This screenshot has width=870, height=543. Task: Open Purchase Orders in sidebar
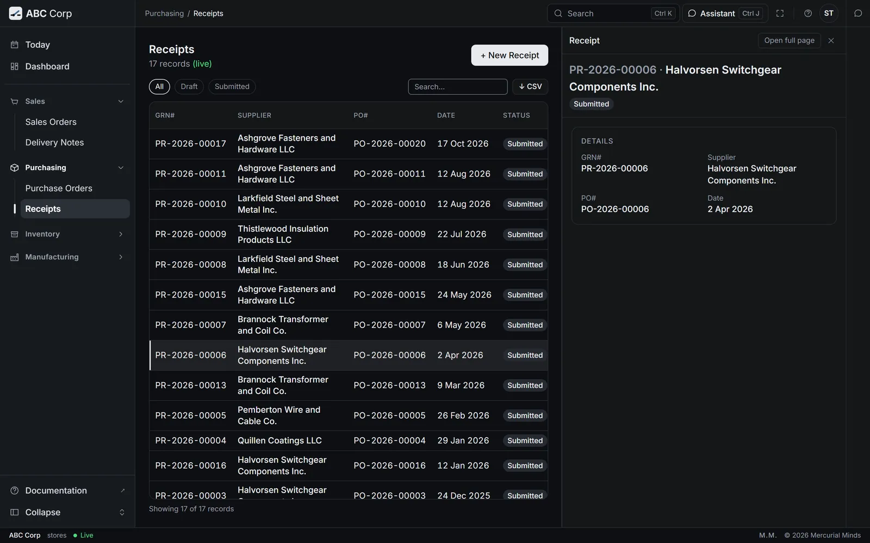coord(75,188)
